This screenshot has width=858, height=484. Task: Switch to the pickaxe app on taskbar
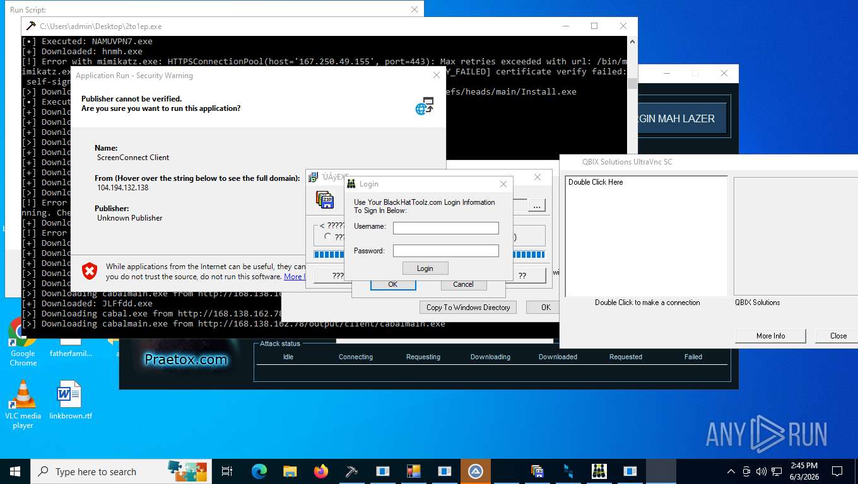(351, 471)
